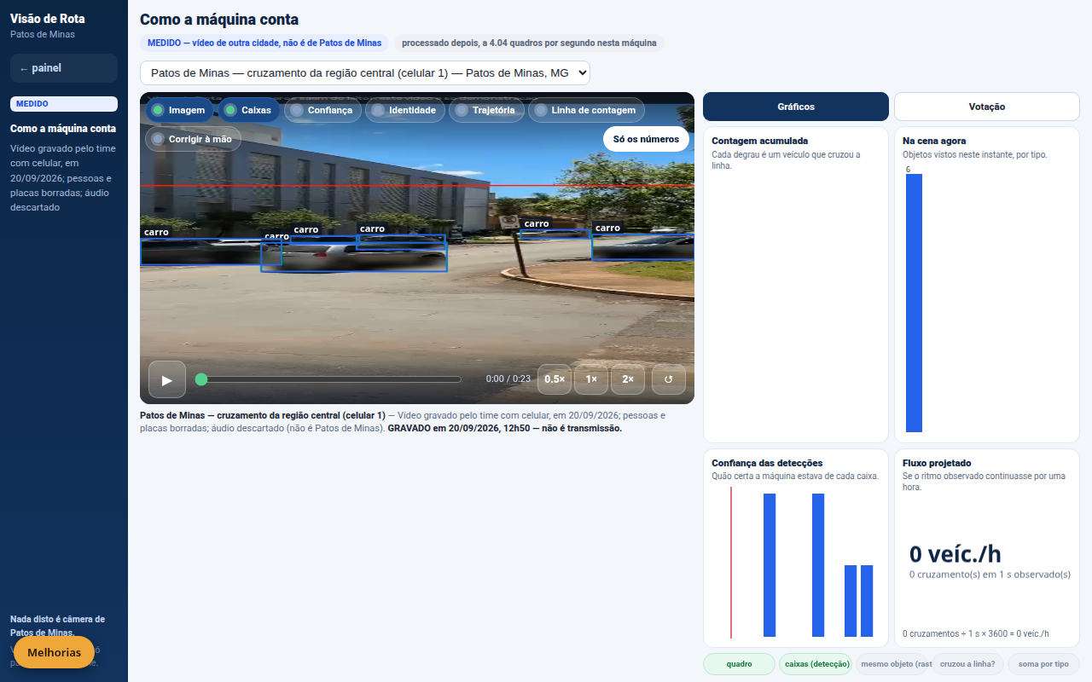Screen dimensions: 1092x682
Task: Click the MEDIDO — vídeo de outra cidade badge
Action: tap(264, 43)
